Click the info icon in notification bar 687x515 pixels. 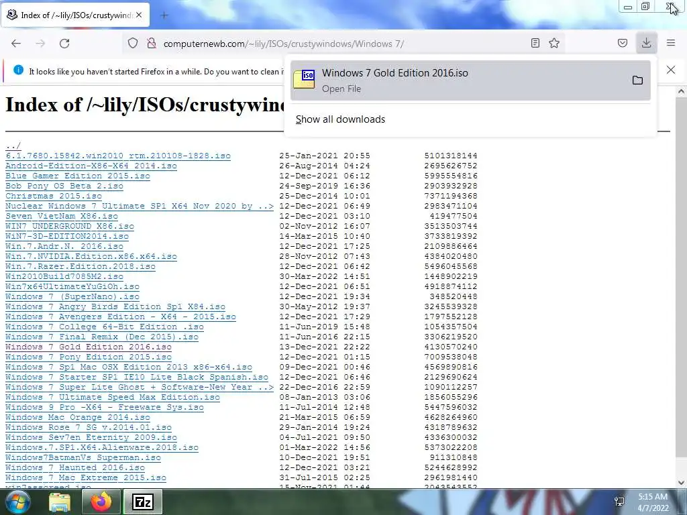[x=18, y=70]
